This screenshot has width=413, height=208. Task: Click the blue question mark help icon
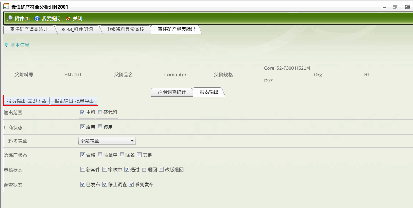click(x=37, y=18)
